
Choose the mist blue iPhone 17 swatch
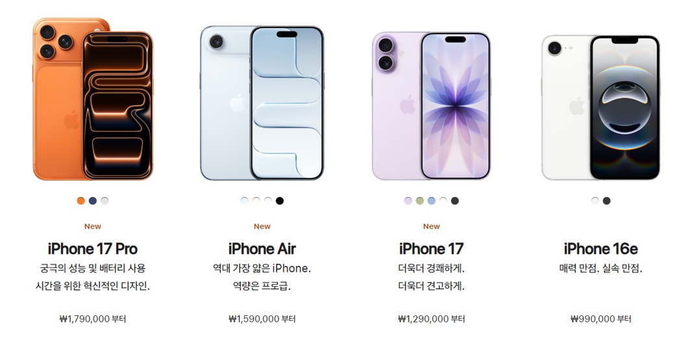pos(432,201)
